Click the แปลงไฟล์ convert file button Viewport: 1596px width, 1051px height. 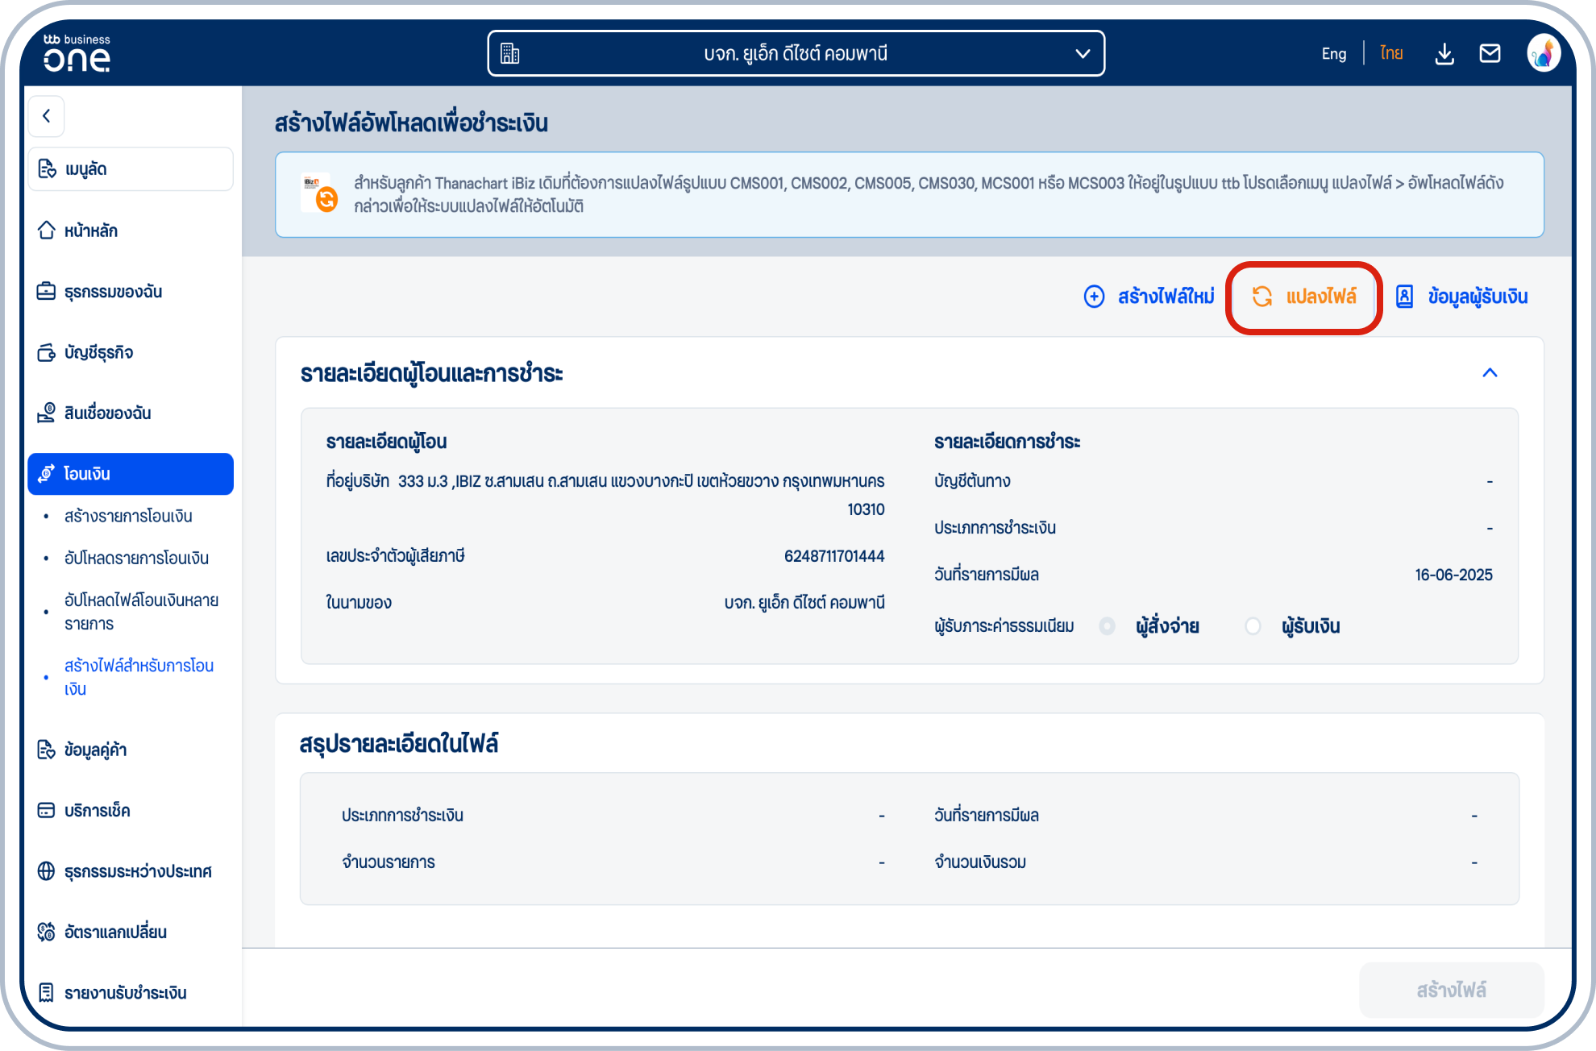pos(1304,297)
